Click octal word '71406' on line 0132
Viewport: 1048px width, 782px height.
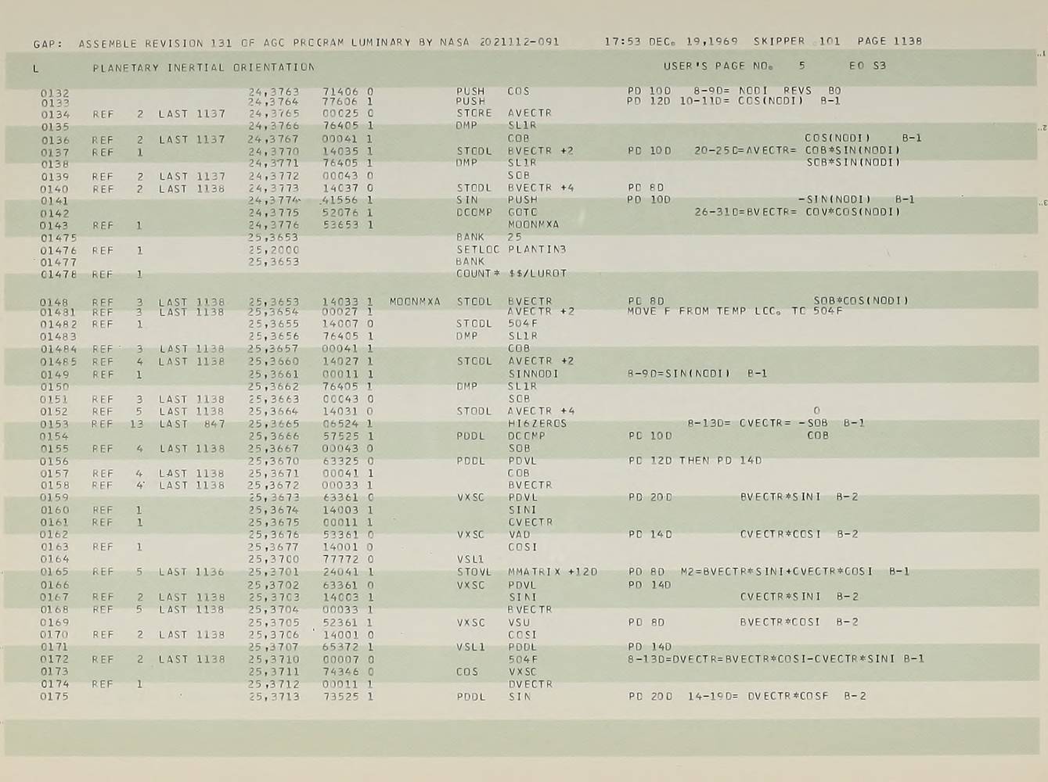coord(340,92)
